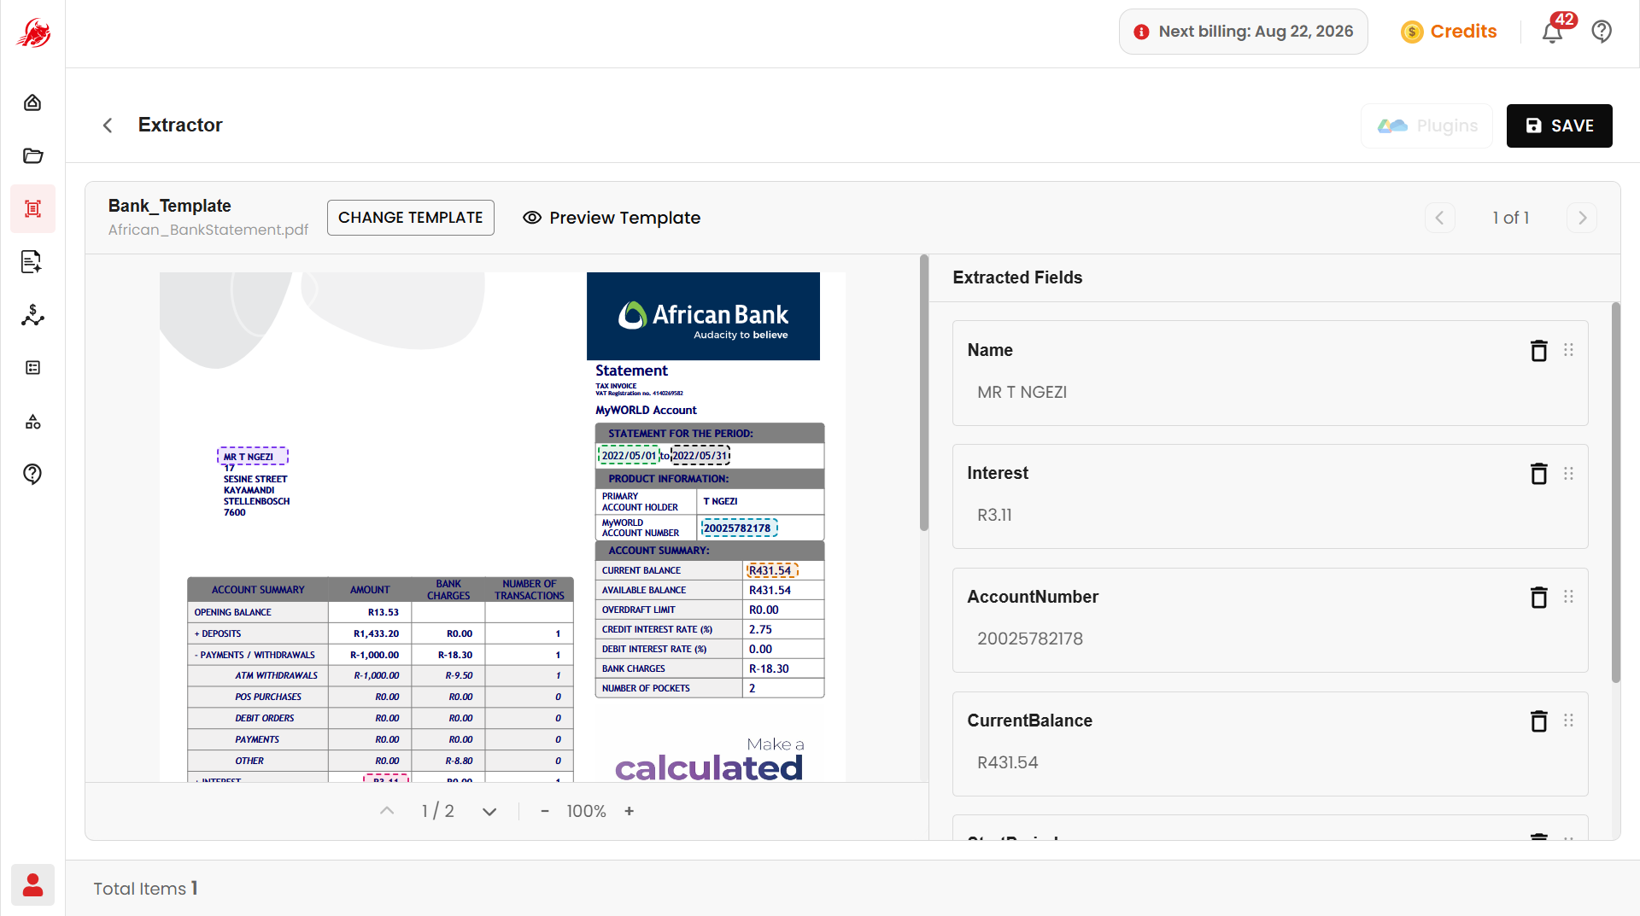
Task: Zoom out the PDF preview
Action: 545,811
